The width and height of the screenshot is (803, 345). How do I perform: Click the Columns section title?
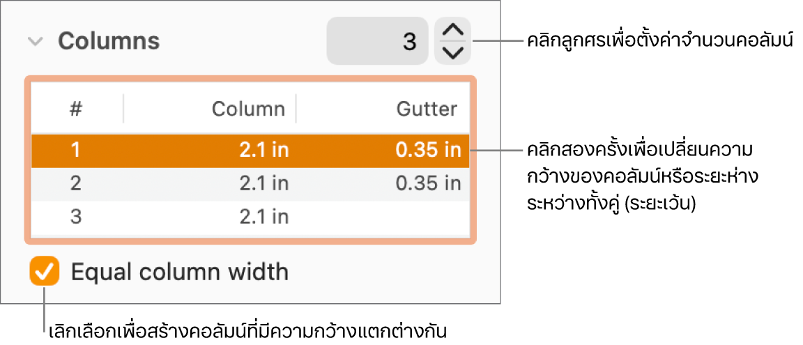pos(109,42)
